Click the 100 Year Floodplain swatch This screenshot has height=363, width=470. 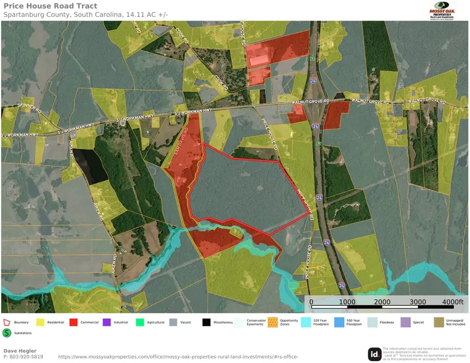(x=305, y=322)
